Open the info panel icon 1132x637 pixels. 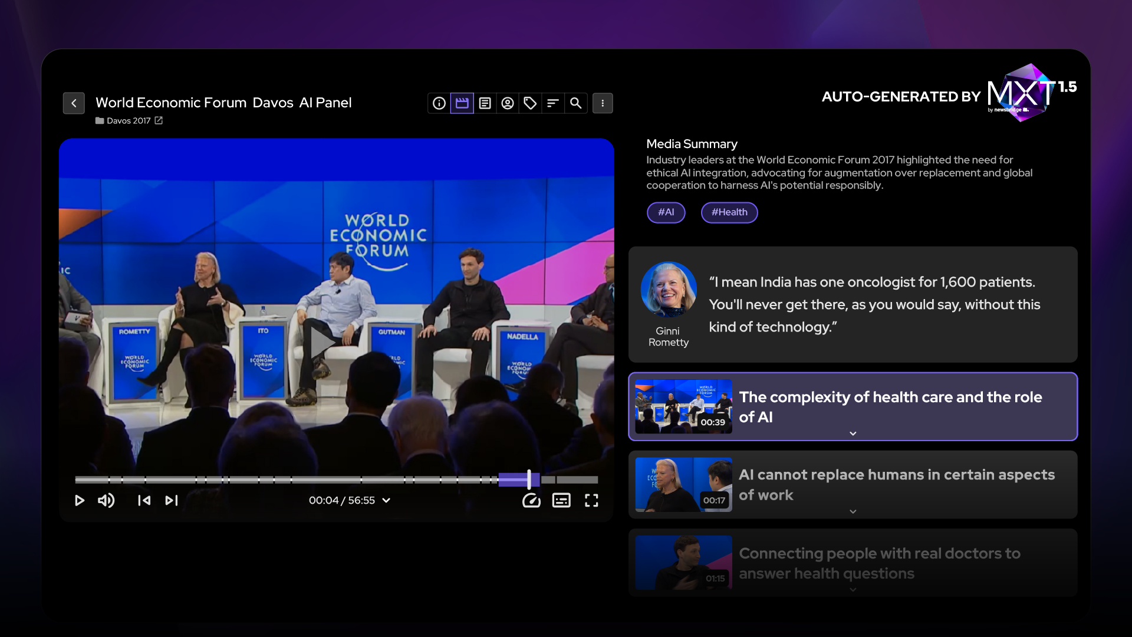click(439, 103)
